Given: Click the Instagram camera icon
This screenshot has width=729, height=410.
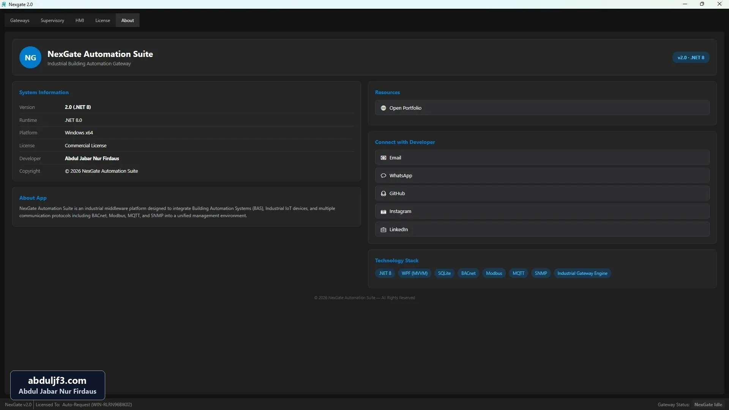Looking at the screenshot, I should pos(383,211).
